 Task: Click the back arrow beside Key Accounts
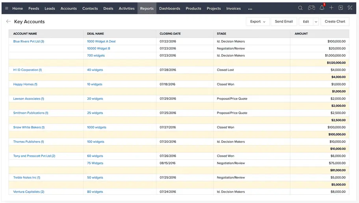point(9,22)
